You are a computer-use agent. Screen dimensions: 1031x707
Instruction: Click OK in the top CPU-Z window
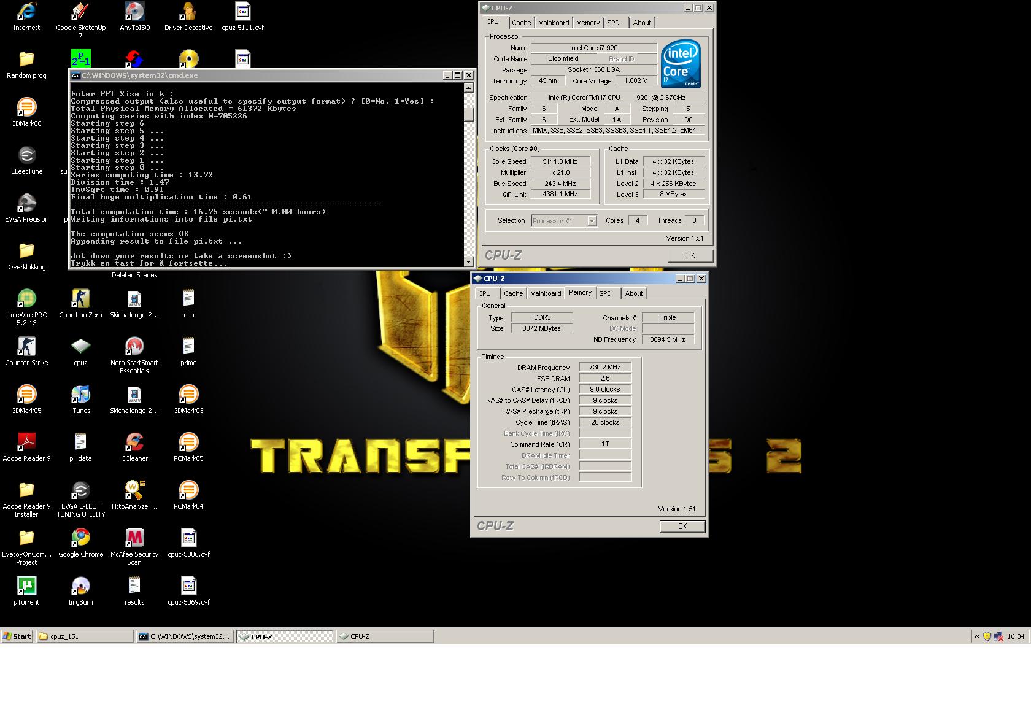pos(690,256)
